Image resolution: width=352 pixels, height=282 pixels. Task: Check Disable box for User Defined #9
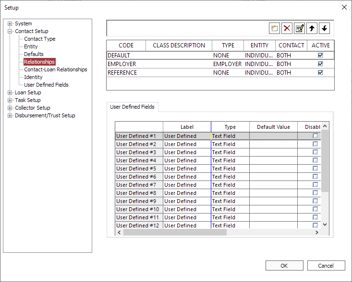(x=315, y=201)
